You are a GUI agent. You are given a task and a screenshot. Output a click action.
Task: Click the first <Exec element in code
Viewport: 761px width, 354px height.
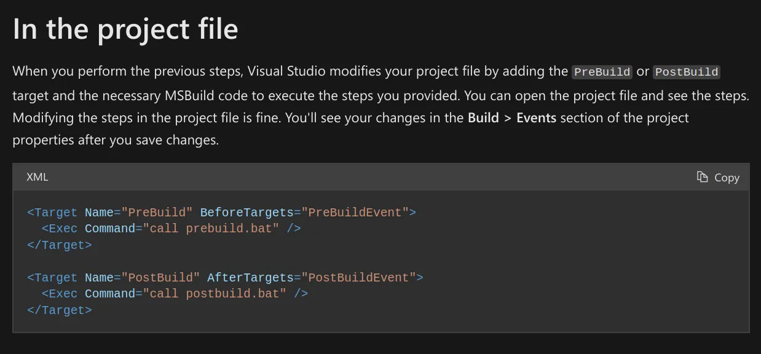click(60, 229)
